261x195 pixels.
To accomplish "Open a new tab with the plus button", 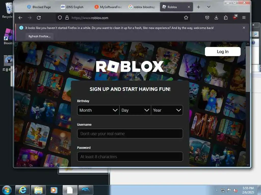I will click(198, 7).
